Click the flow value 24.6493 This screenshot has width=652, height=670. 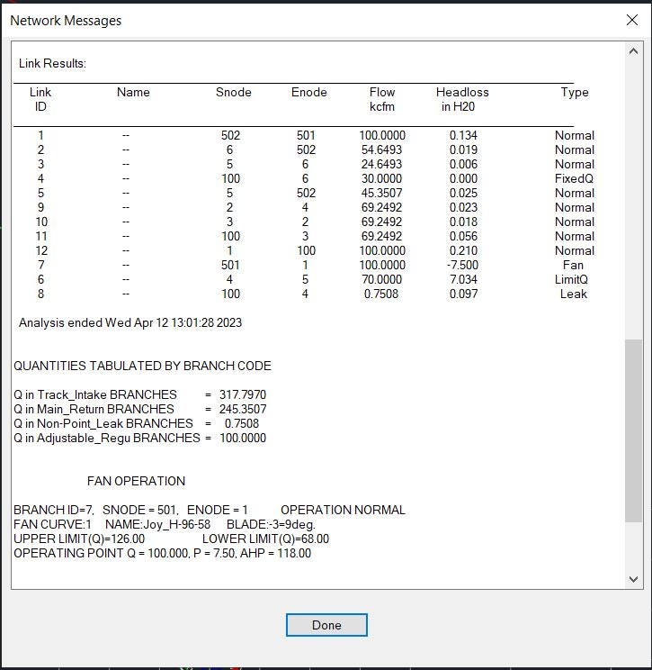point(381,165)
